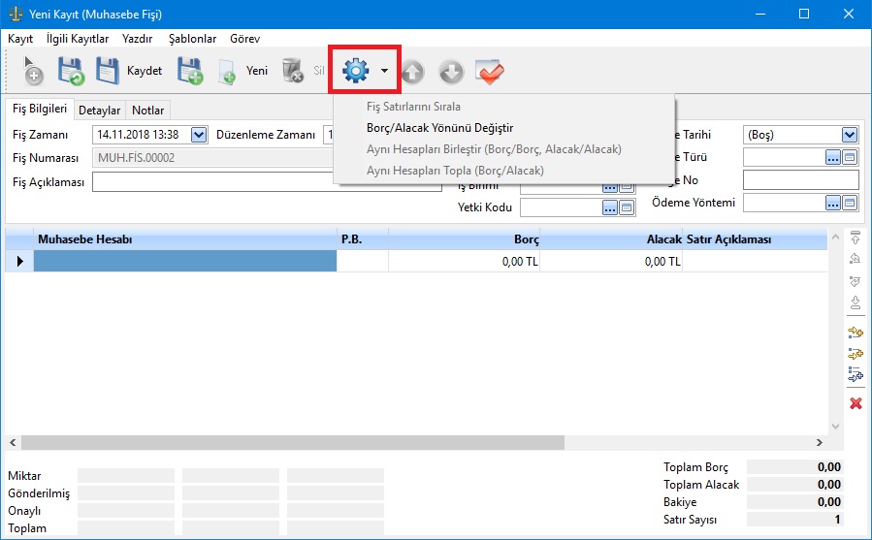
Task: Click the red X delete row icon
Action: (x=856, y=402)
